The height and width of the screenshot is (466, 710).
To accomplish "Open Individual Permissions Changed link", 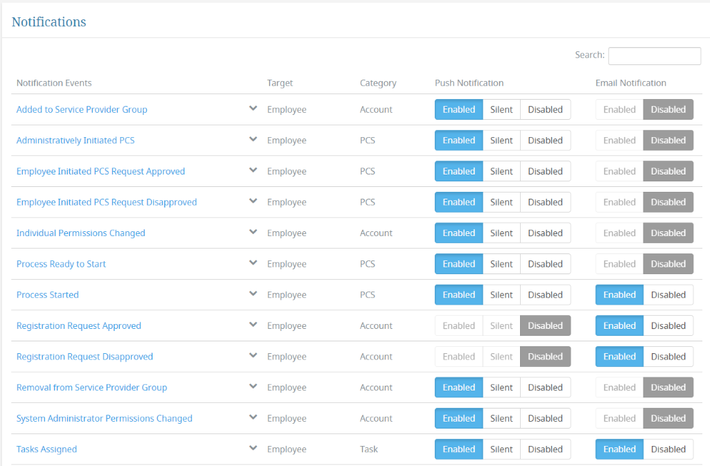I will tap(80, 233).
